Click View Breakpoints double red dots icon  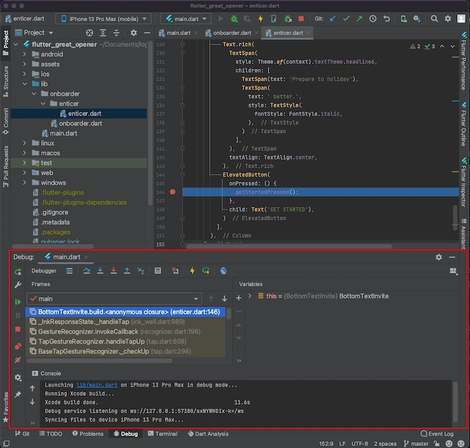(x=18, y=346)
